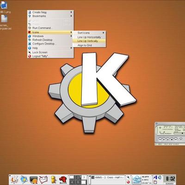This screenshot has height=185, width=185.
Task: Open the Help submenu entry
Action: click(x=50, y=48)
